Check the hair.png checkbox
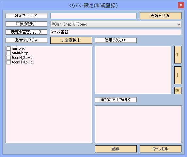This screenshot has width=187, height=157. point(8,48)
